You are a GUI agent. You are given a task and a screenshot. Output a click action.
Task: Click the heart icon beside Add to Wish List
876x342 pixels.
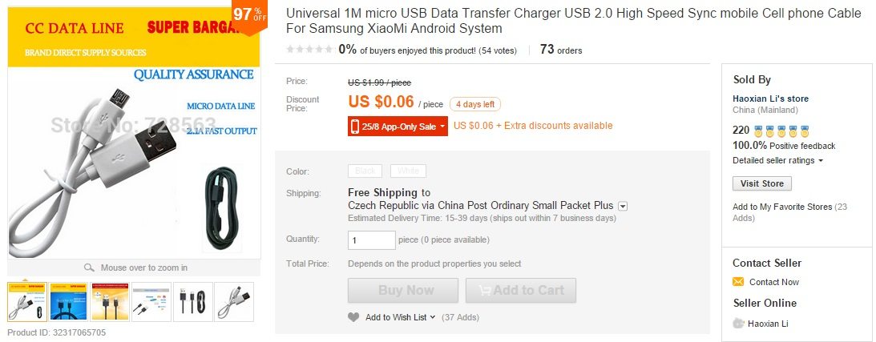pos(353,317)
